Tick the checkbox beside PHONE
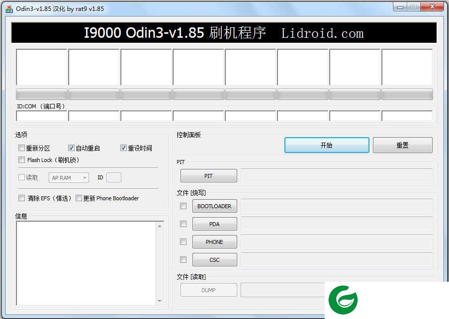 coord(183,242)
